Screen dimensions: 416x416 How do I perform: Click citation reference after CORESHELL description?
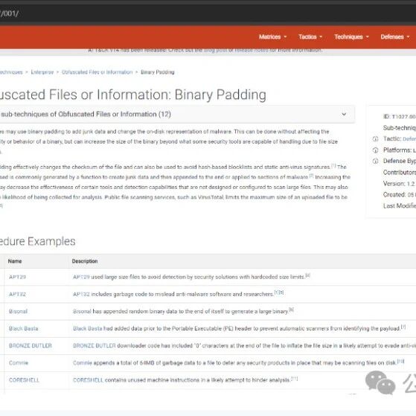tap(295, 379)
